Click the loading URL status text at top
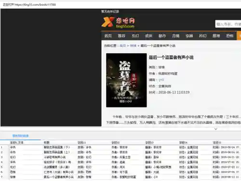 (29, 5)
